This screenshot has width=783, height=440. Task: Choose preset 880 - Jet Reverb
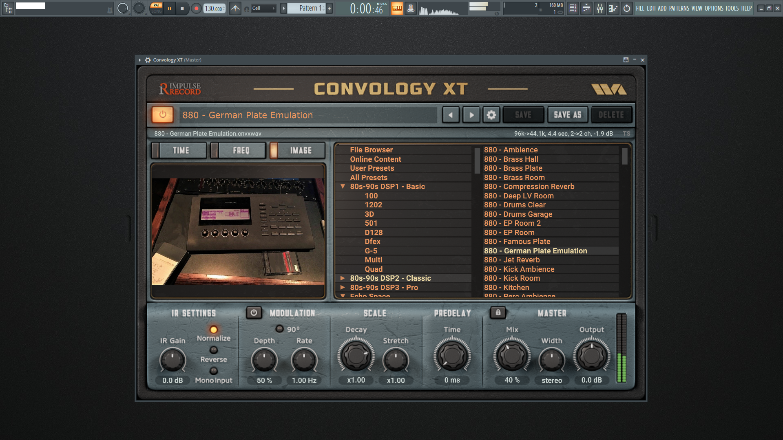(x=512, y=260)
